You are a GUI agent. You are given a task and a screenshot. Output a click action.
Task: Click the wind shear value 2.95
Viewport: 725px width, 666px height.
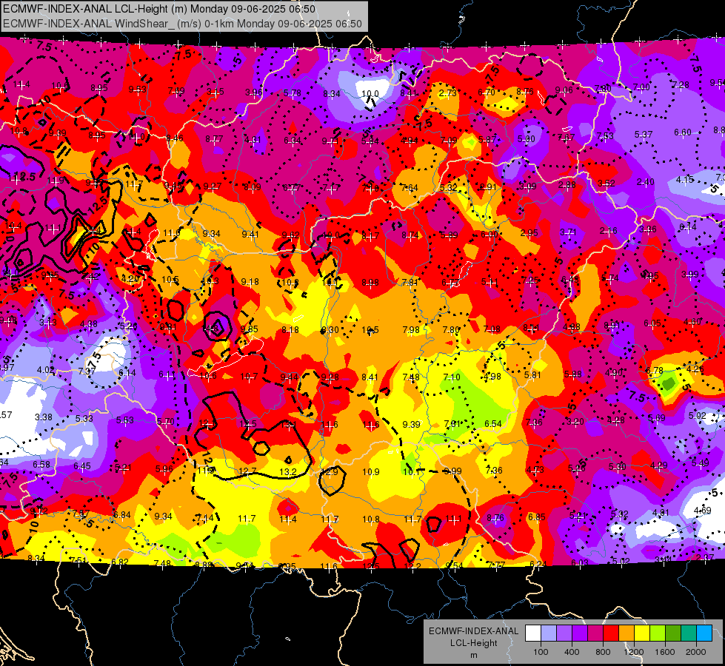point(529,232)
